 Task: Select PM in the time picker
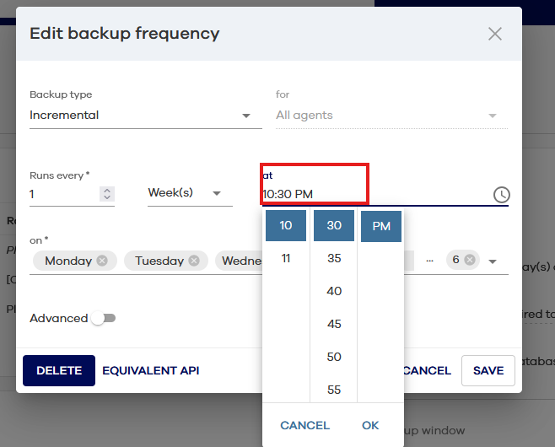[381, 226]
